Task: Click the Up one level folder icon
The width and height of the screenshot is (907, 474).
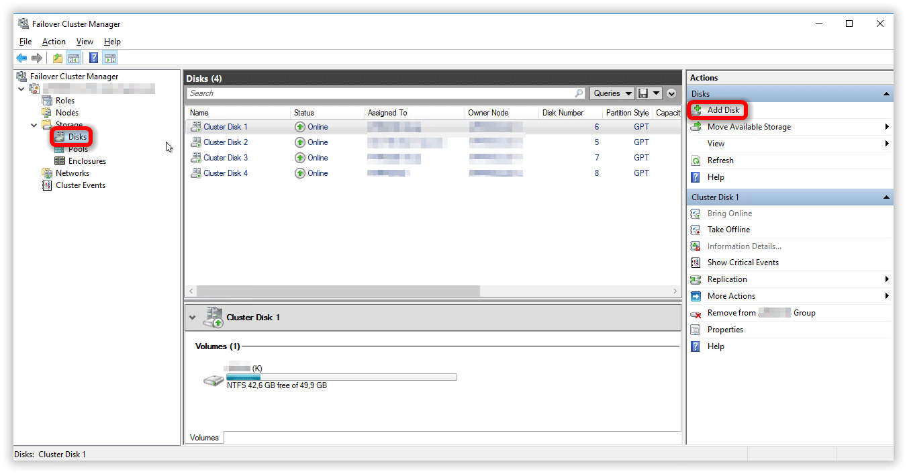Action: click(58, 58)
